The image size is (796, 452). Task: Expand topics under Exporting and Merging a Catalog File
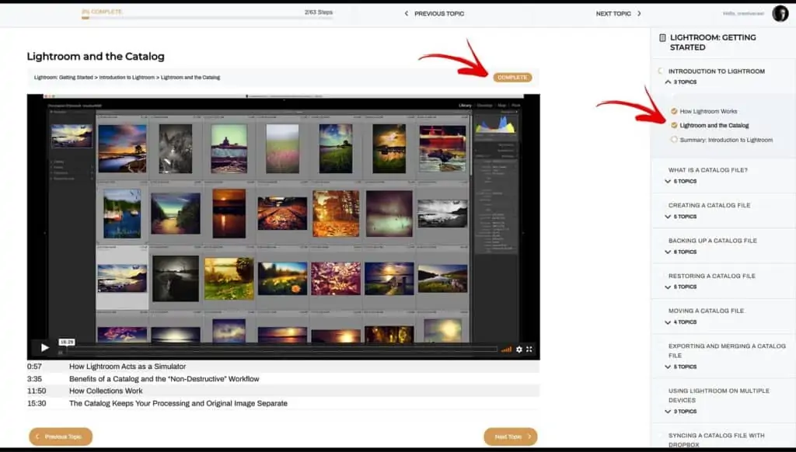pos(681,367)
